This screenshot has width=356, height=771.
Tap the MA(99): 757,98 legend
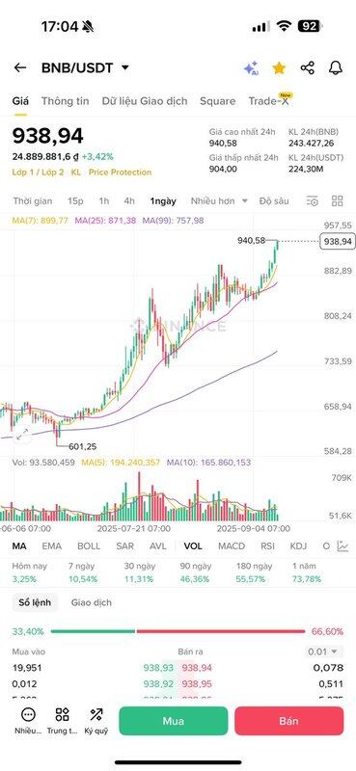pos(173,221)
